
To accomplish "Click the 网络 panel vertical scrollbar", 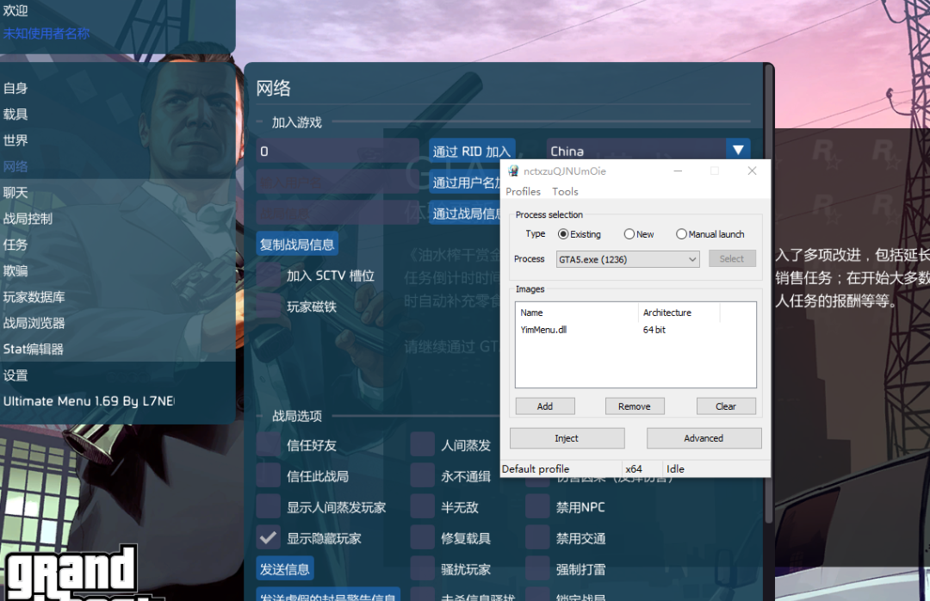I will pyautogui.click(x=769, y=294).
